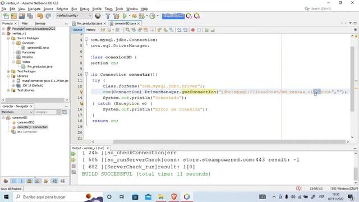359x202 pixels.
Task: Expand the ProyectoReservaActualizado2022 project node
Action: (x=3, y=29)
